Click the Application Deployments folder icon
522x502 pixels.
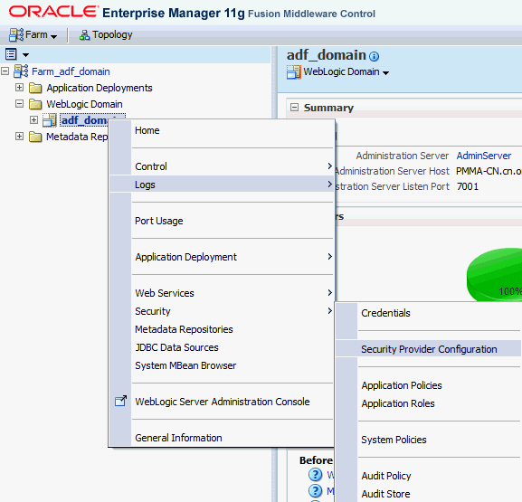35,88
